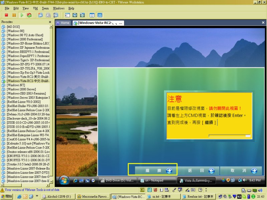Open Readme.txt - 記事本 host taskbar item

pos(198,197)
